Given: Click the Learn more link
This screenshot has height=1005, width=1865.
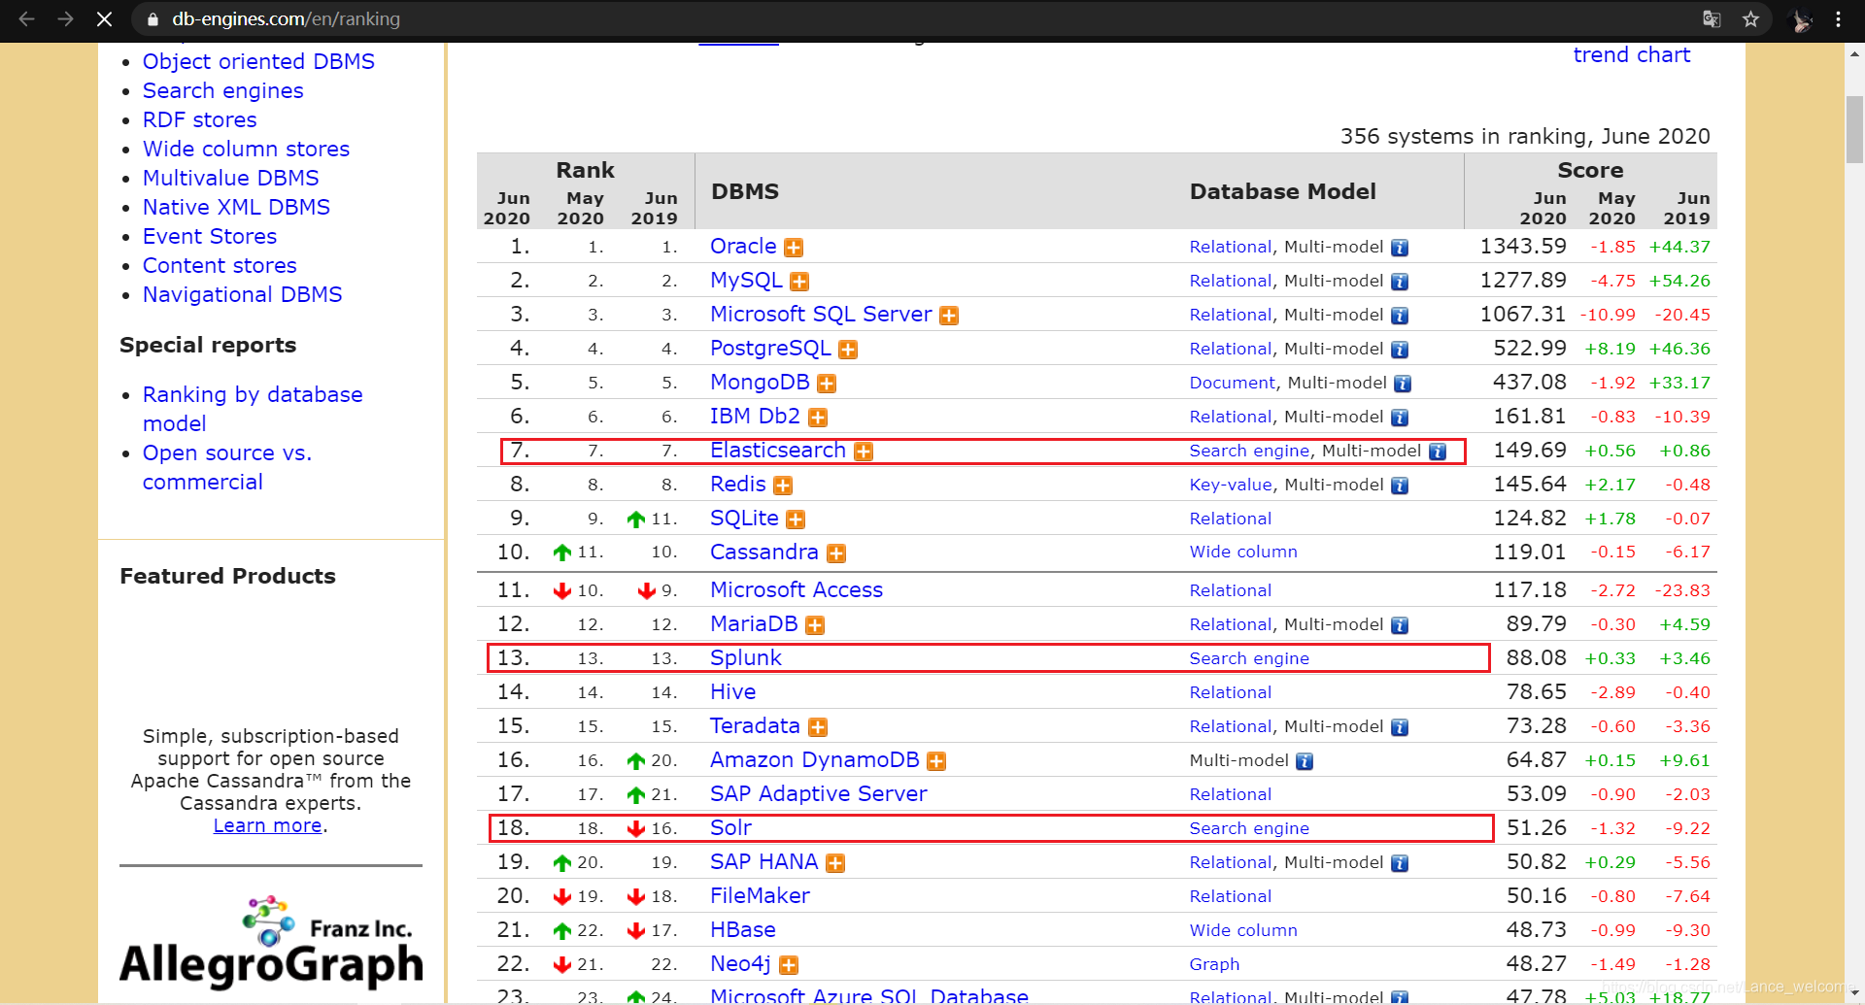Looking at the screenshot, I should (x=268, y=825).
